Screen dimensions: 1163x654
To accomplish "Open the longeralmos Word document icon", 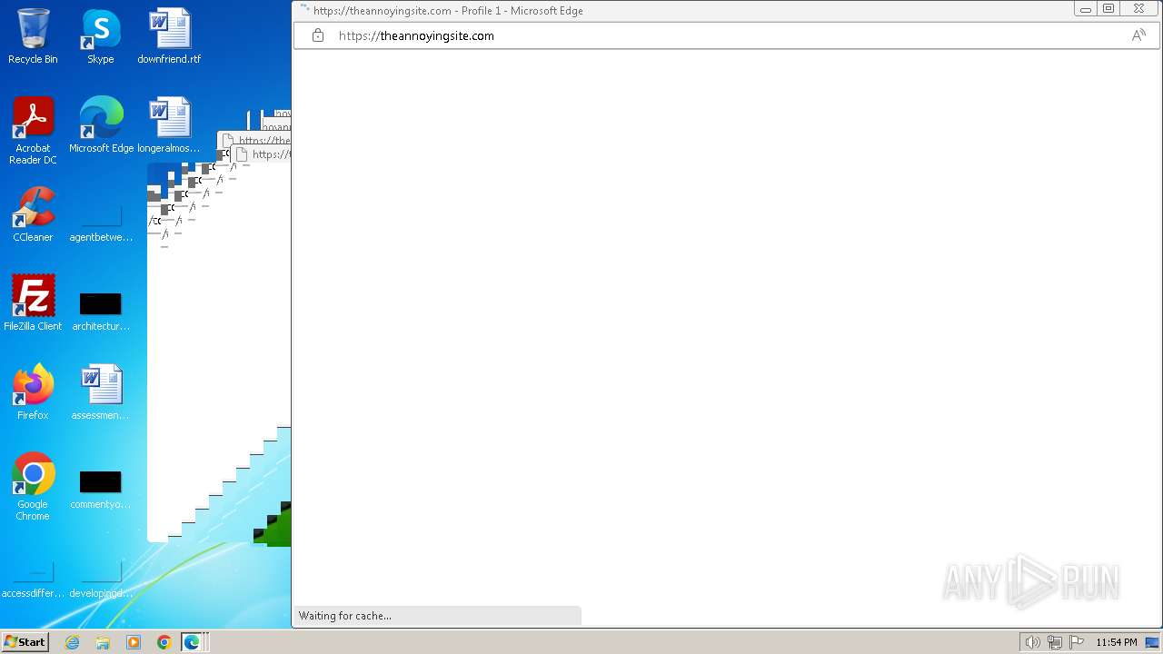I will [169, 125].
